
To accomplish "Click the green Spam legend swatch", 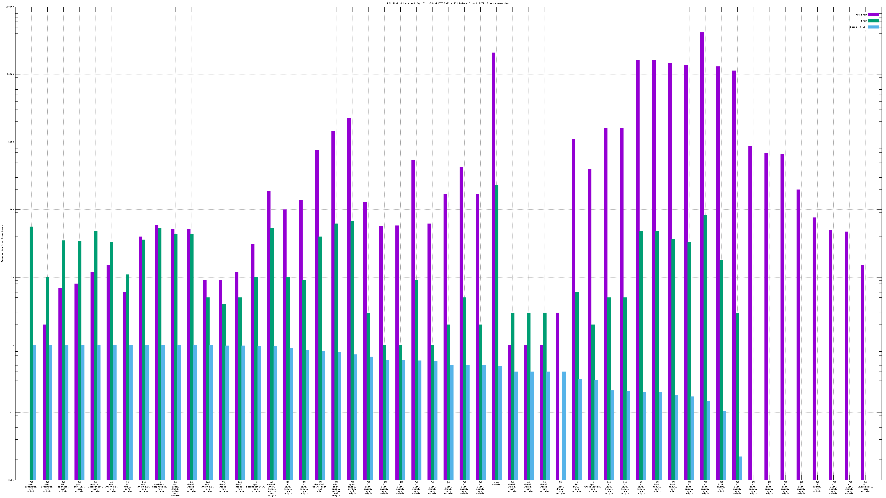I will (x=873, y=21).
